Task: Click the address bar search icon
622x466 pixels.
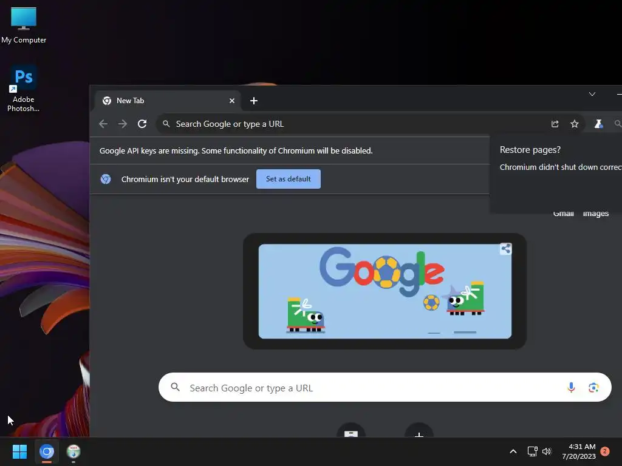Action: [x=166, y=124]
